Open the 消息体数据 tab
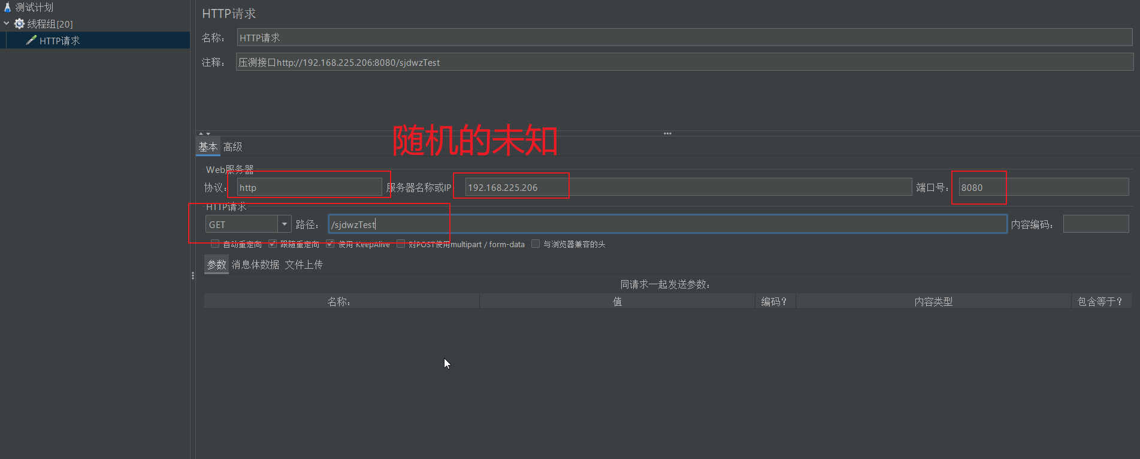Screen dimensions: 1140x459 (255, 265)
